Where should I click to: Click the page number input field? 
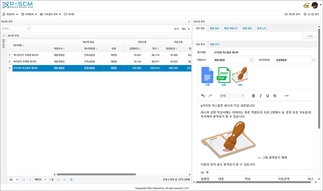[x=45, y=180]
